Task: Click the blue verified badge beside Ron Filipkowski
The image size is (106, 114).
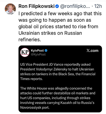Action: click(x=57, y=6)
